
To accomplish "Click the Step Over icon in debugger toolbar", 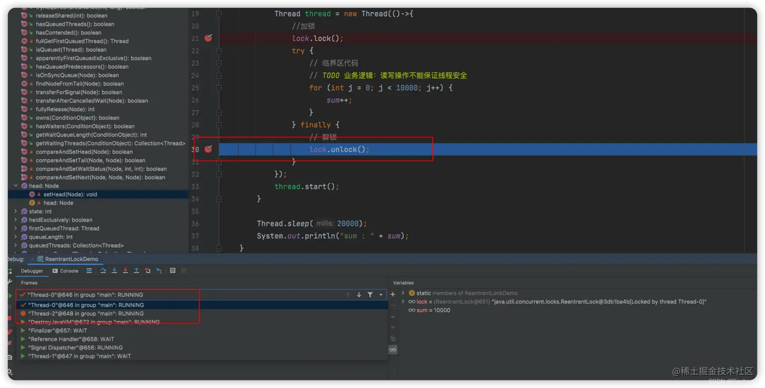I will (103, 271).
